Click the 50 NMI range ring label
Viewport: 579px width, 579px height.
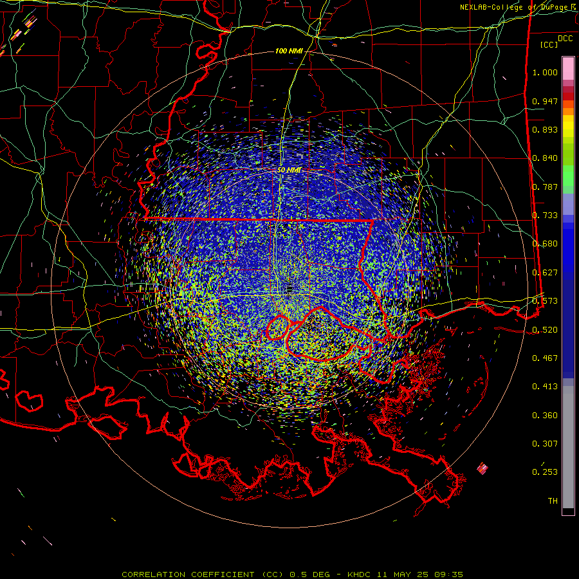(x=289, y=170)
